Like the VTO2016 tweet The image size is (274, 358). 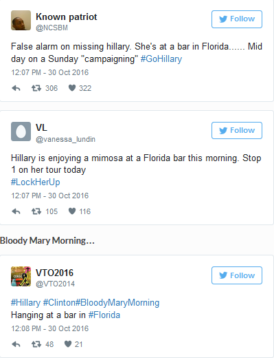point(68,344)
